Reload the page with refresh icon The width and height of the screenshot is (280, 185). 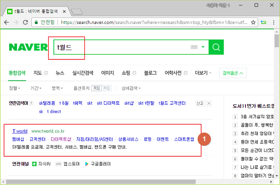pos(25,22)
